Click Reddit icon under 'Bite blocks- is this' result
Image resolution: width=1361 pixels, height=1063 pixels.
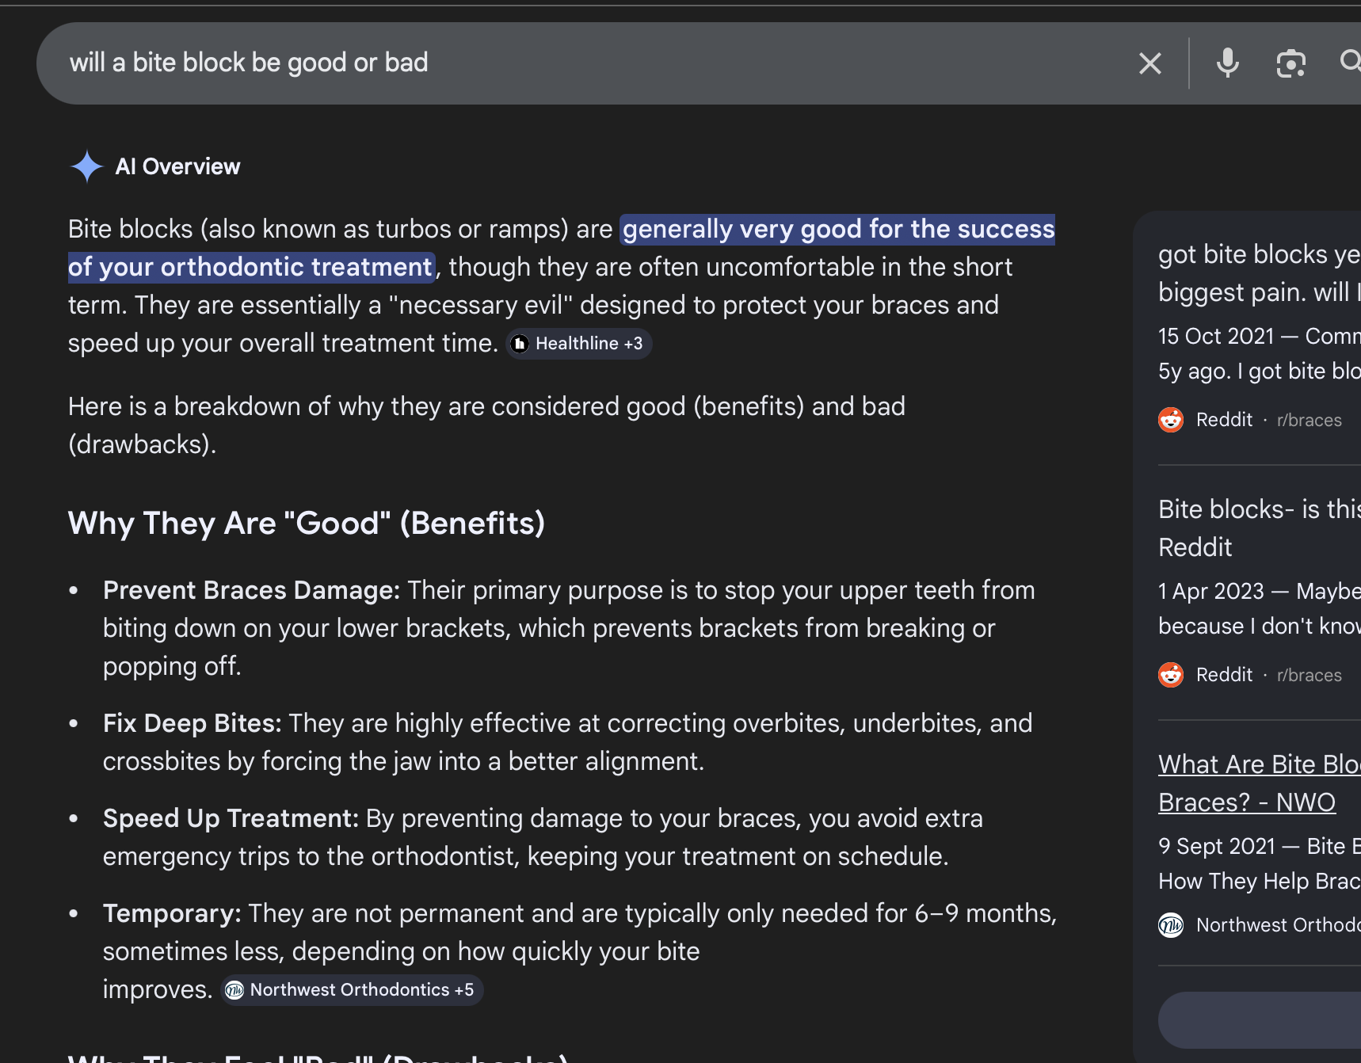pos(1171,675)
